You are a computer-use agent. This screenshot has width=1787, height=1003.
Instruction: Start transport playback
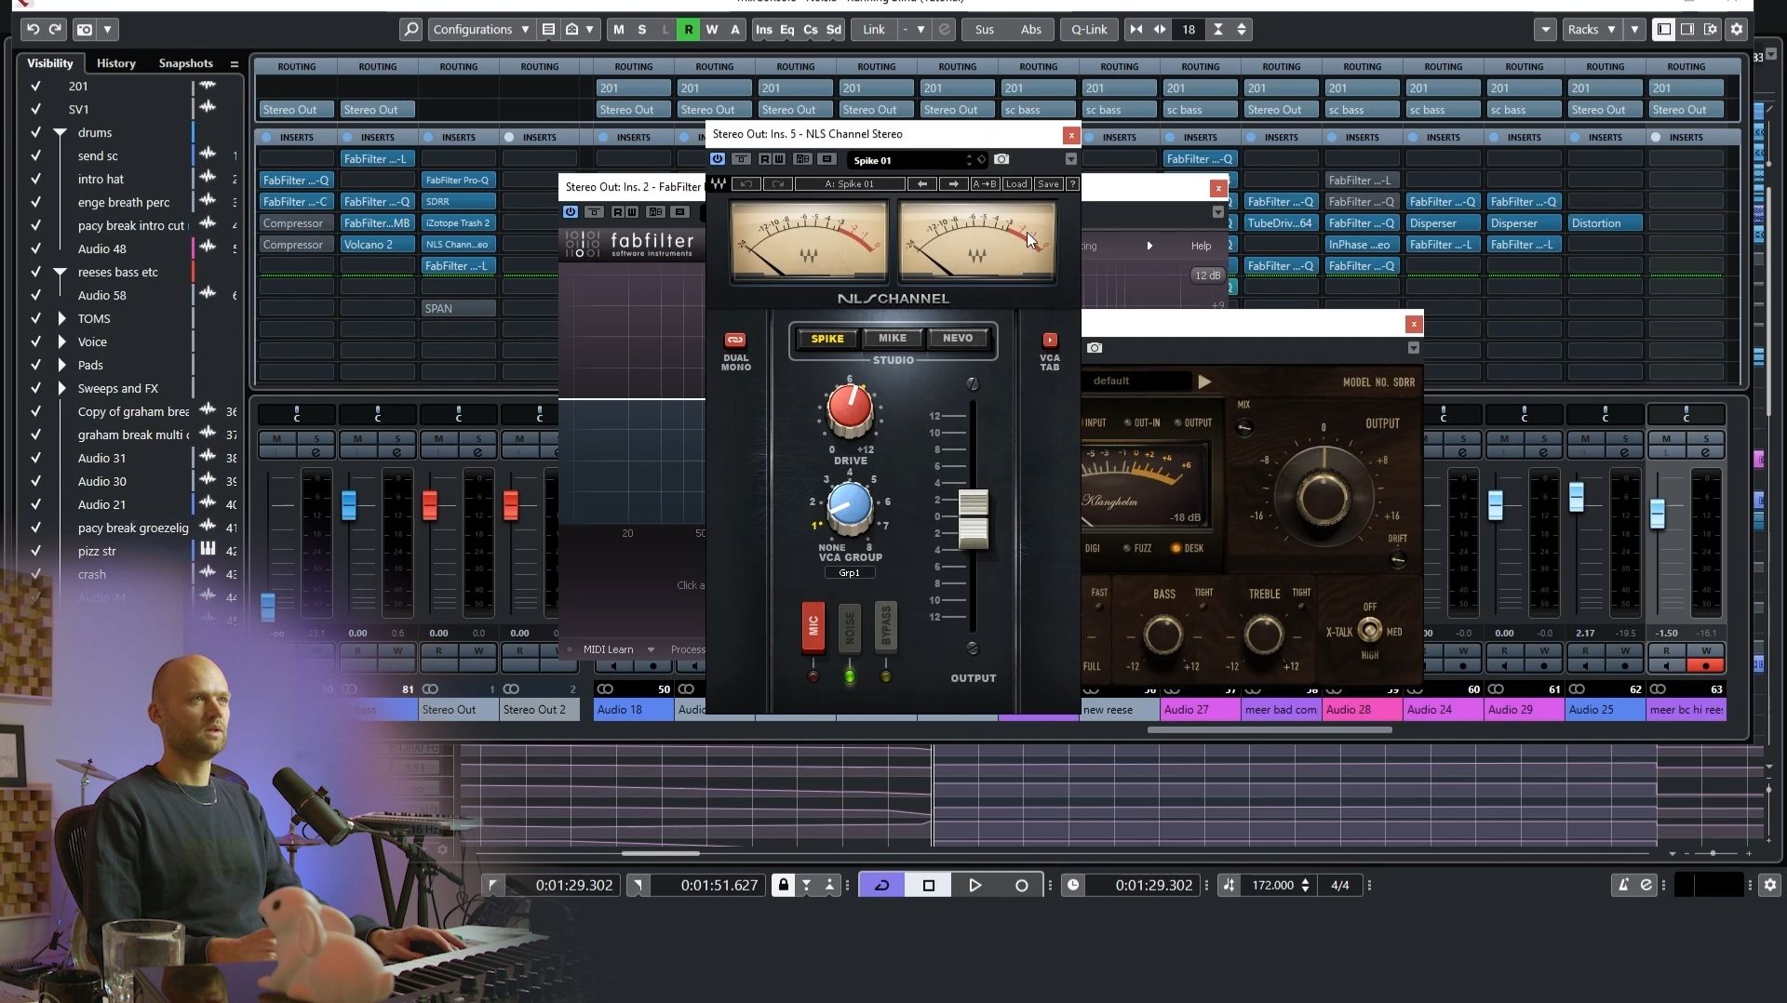point(974,886)
